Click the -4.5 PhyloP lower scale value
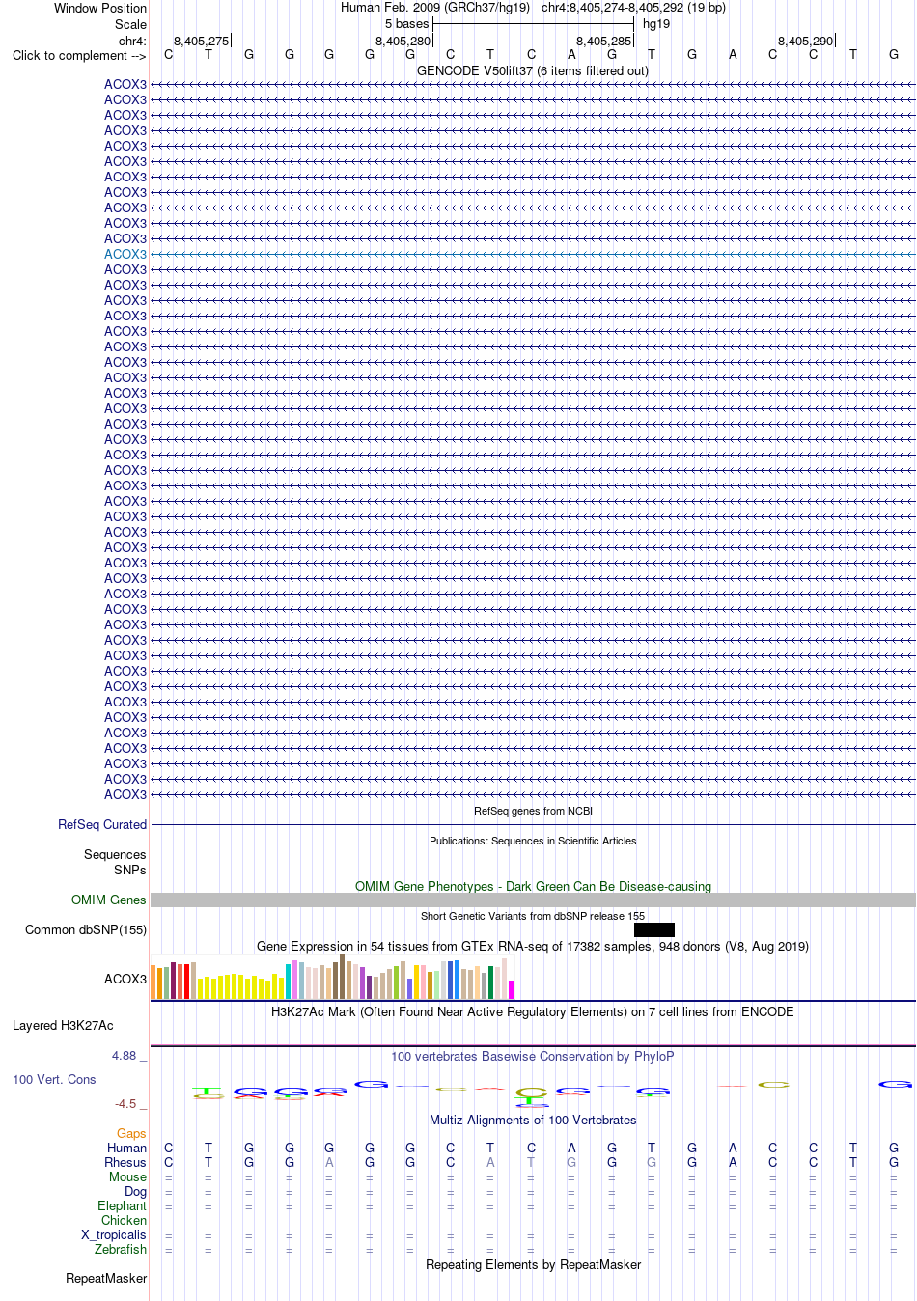This screenshot has width=917, height=1301. click(125, 1103)
